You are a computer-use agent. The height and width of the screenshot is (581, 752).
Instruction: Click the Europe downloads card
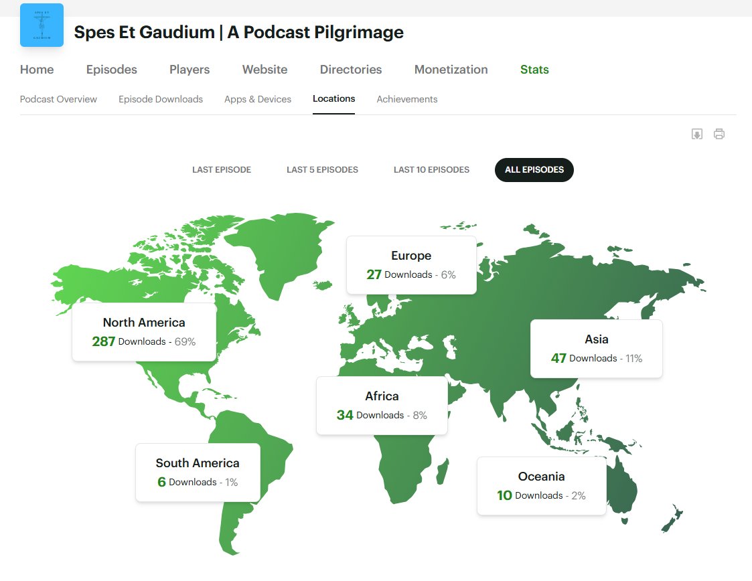pyautogui.click(x=411, y=265)
